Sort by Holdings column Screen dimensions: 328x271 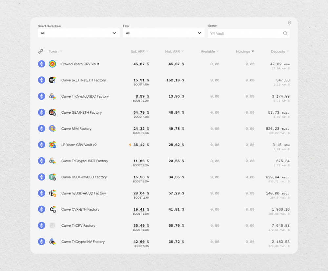(245, 51)
